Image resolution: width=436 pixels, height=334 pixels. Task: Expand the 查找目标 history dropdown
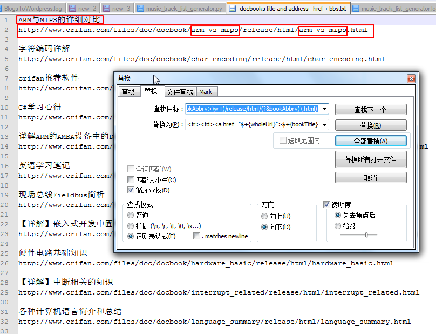click(324, 109)
